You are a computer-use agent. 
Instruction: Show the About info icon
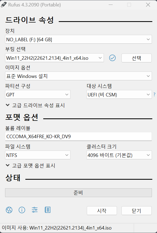(x=22, y=210)
